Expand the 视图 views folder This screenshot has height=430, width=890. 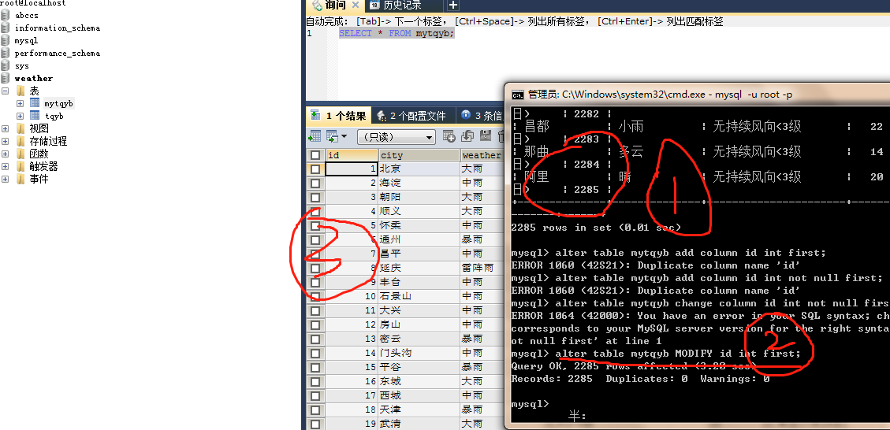pyautogui.click(x=5, y=128)
